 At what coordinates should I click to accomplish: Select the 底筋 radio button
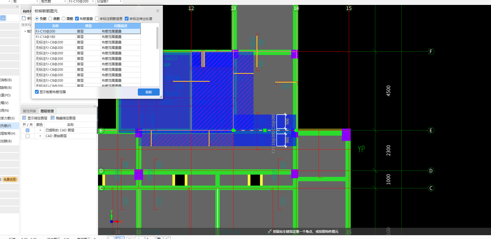coord(50,19)
